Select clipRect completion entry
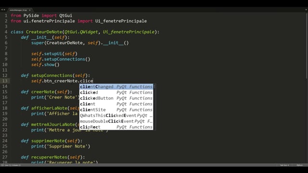This screenshot has height=173, width=308. [x=116, y=127]
